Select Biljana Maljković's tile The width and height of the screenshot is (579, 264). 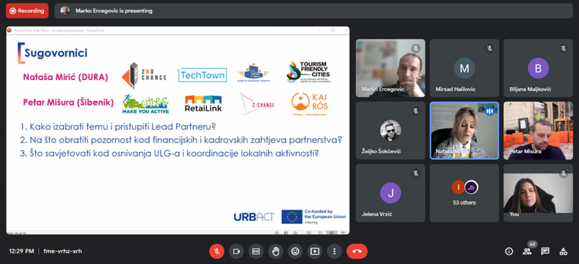pyautogui.click(x=538, y=68)
